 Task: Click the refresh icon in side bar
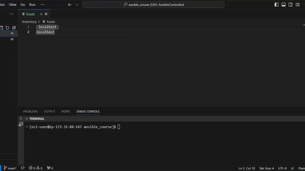[8, 28]
